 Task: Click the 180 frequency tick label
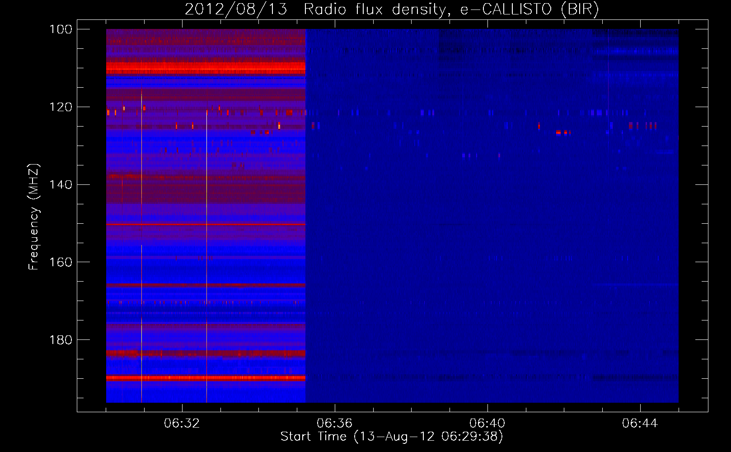point(61,340)
